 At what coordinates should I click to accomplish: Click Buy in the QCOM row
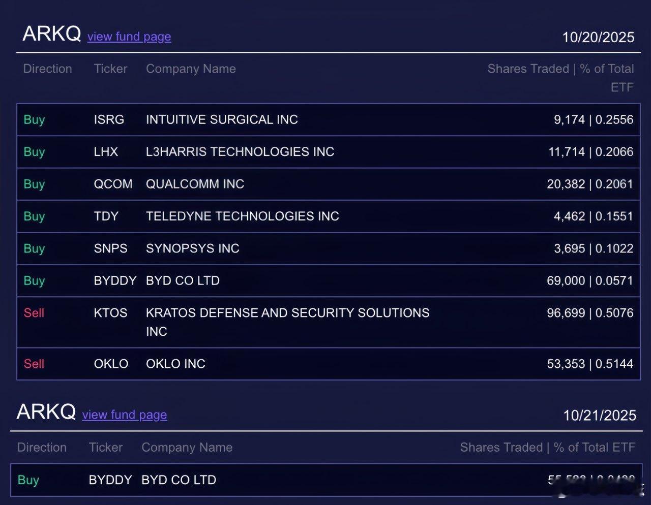[34, 184]
